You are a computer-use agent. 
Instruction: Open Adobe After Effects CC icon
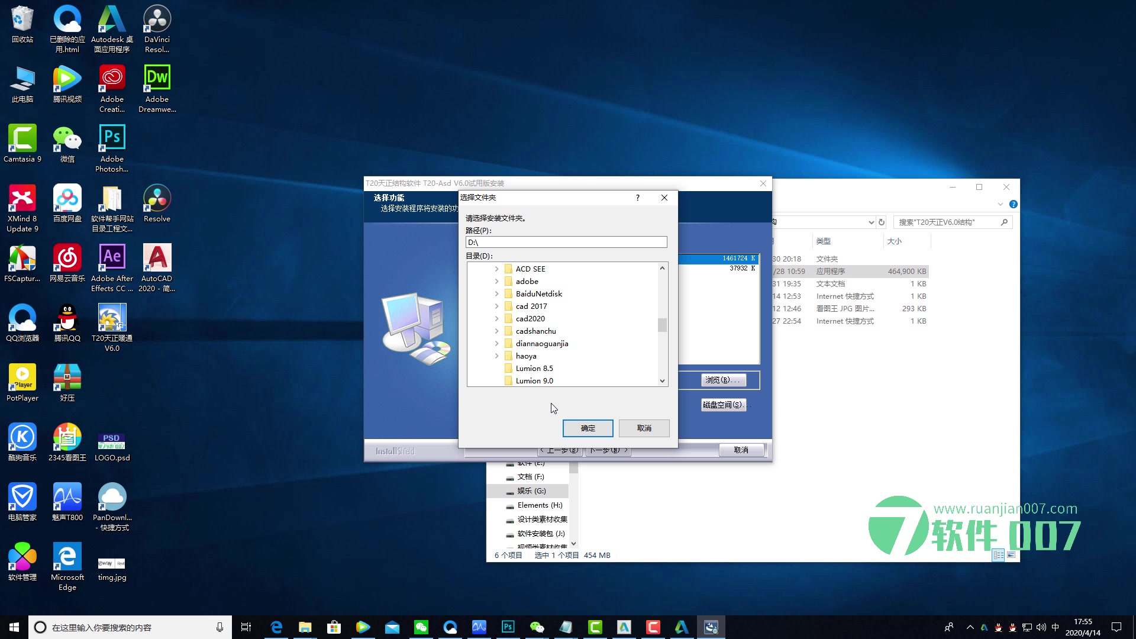(112, 268)
